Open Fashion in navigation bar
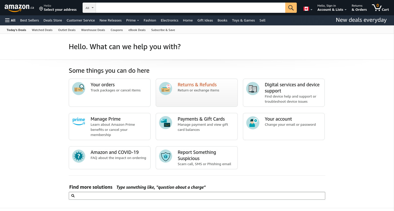This screenshot has height=211, width=394. click(x=150, y=20)
